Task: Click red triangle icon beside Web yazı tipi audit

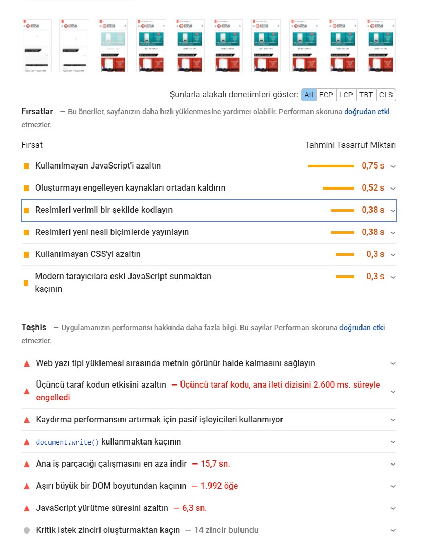Action: point(27,363)
